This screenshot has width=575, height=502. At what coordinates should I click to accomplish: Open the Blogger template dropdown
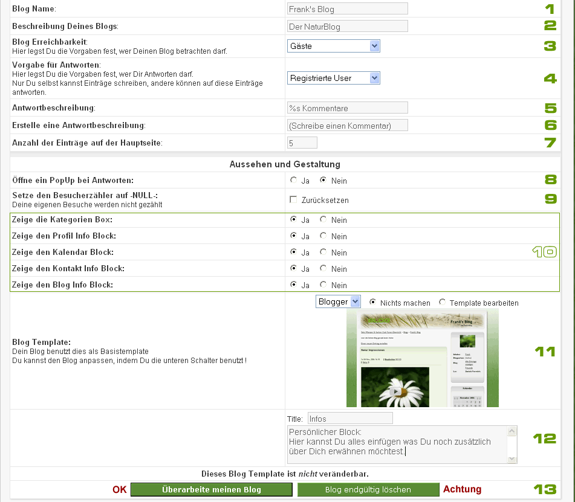pos(338,301)
